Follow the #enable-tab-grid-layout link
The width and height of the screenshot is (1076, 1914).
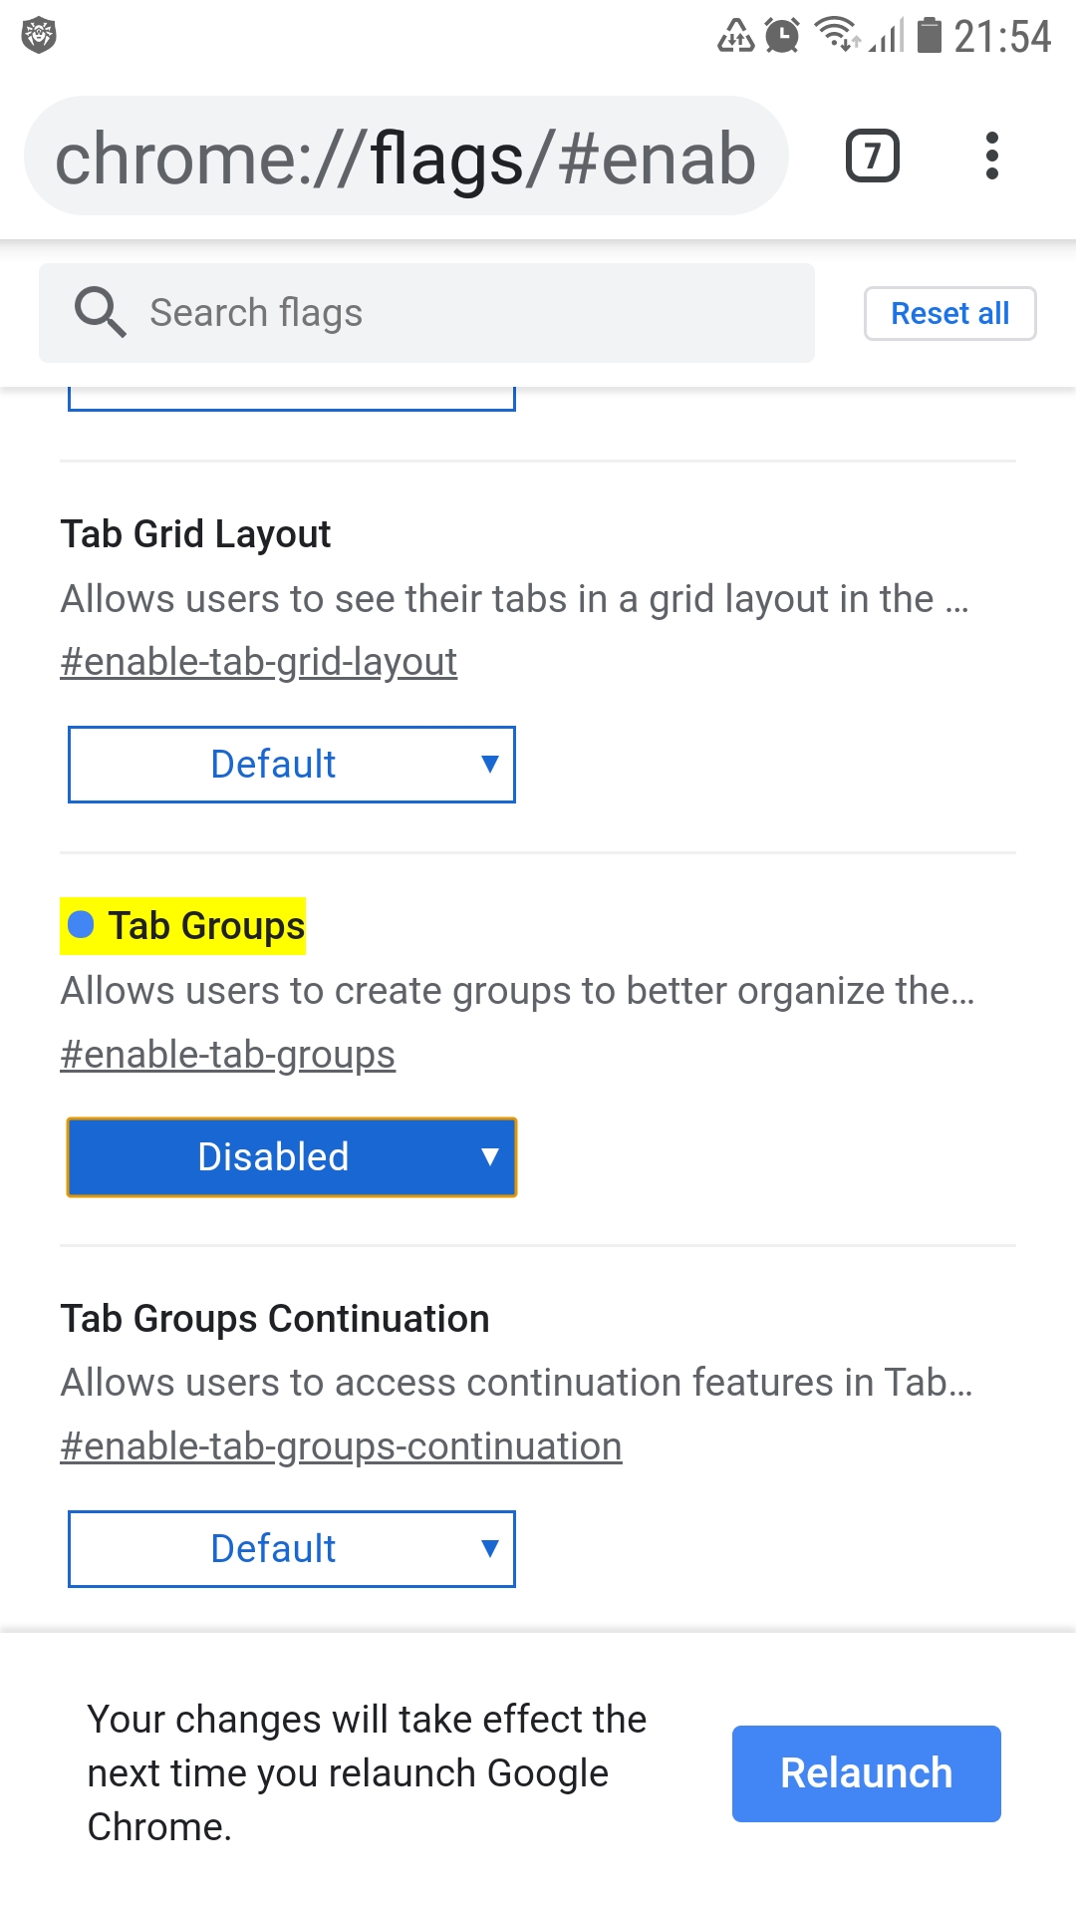[259, 662]
